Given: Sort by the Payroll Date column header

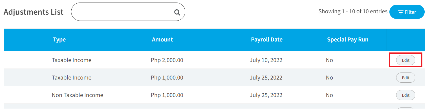Looking at the screenshot, I should tap(267, 40).
